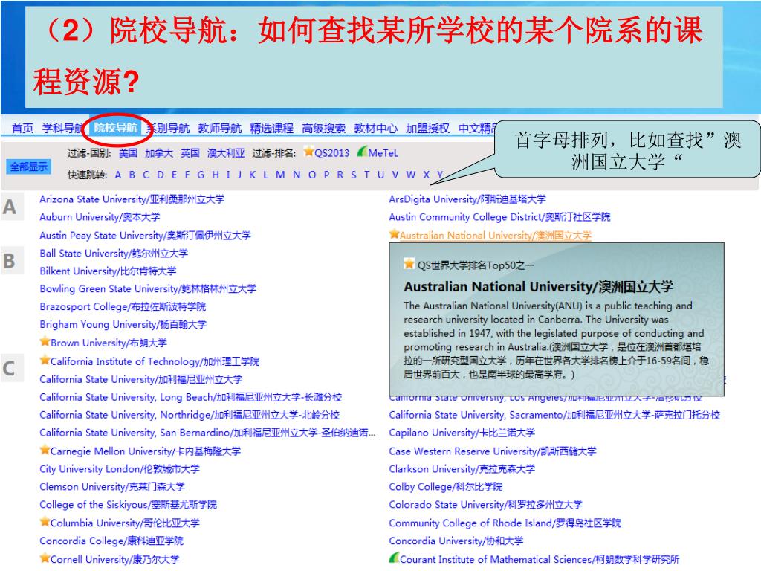The height and width of the screenshot is (571, 761).
Task: Open 学科导航 subject navigation tab
Action: pyautogui.click(x=63, y=128)
